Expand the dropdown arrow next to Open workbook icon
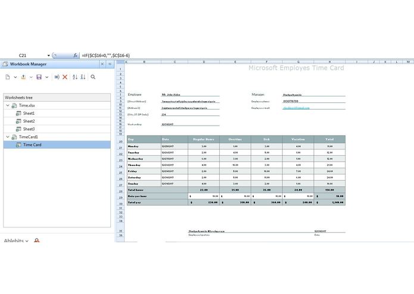 pyautogui.click(x=31, y=77)
